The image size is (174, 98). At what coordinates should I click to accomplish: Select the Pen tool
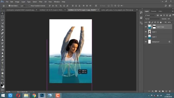[2, 60]
